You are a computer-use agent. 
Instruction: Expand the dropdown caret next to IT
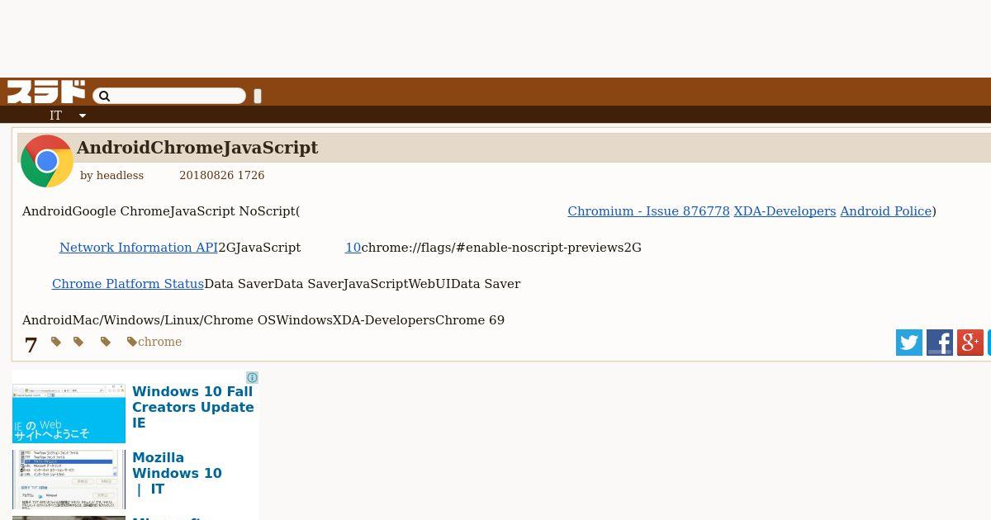(x=83, y=116)
